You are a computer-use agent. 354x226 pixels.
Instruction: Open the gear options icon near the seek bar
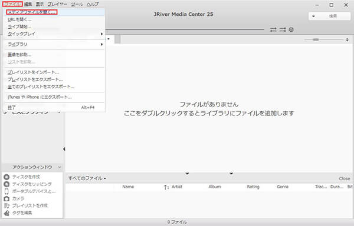291,29
